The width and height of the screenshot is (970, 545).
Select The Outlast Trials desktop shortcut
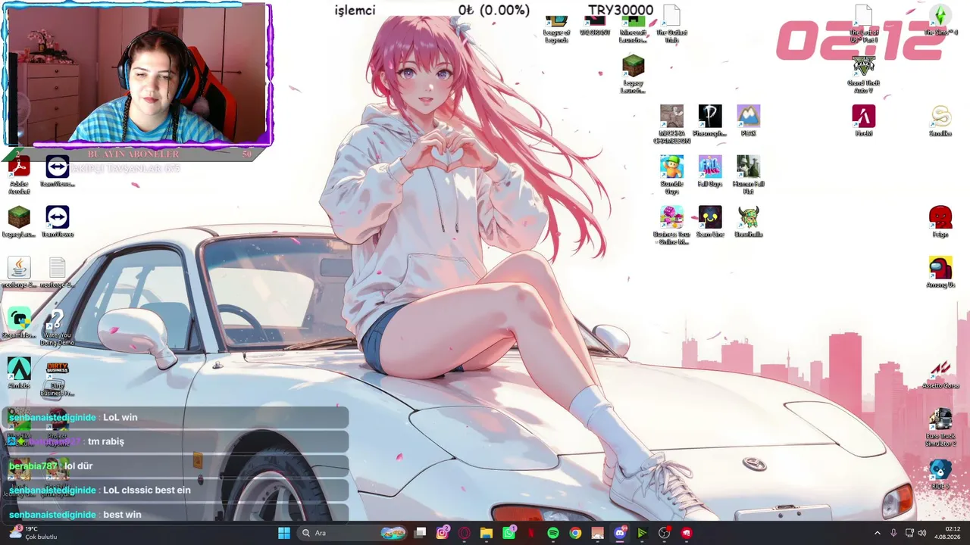pos(671,24)
